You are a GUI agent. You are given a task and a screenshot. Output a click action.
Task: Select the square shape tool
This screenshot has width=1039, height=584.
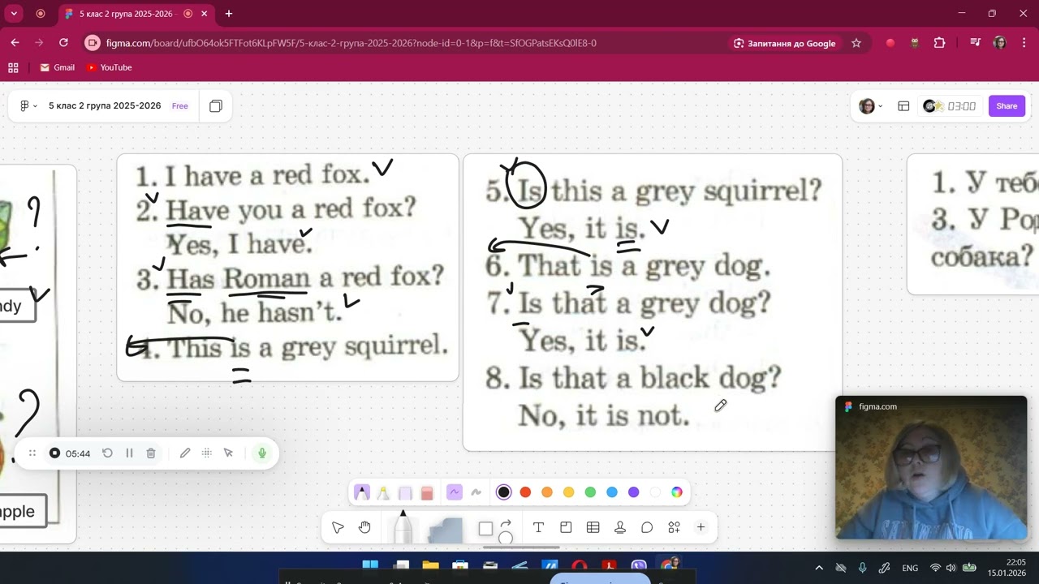[485, 529]
